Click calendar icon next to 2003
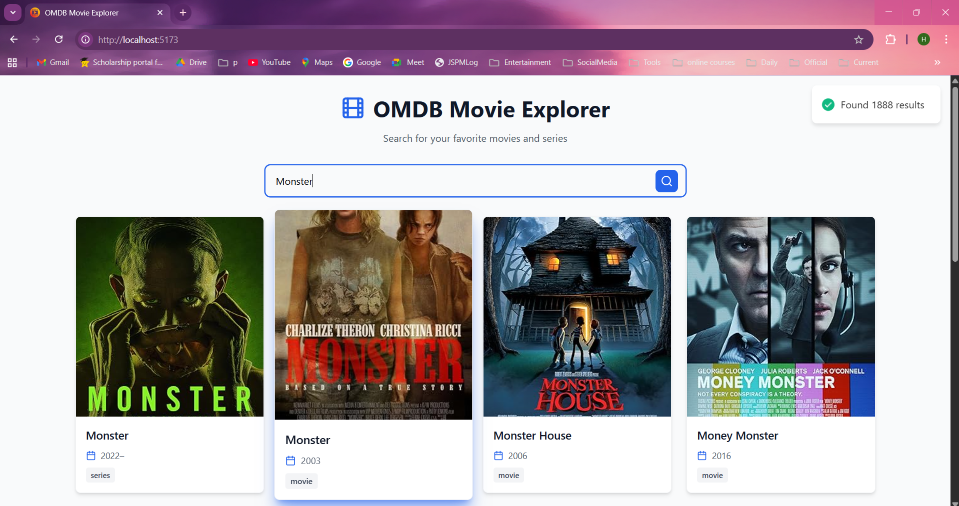The width and height of the screenshot is (959, 506). [x=290, y=461]
